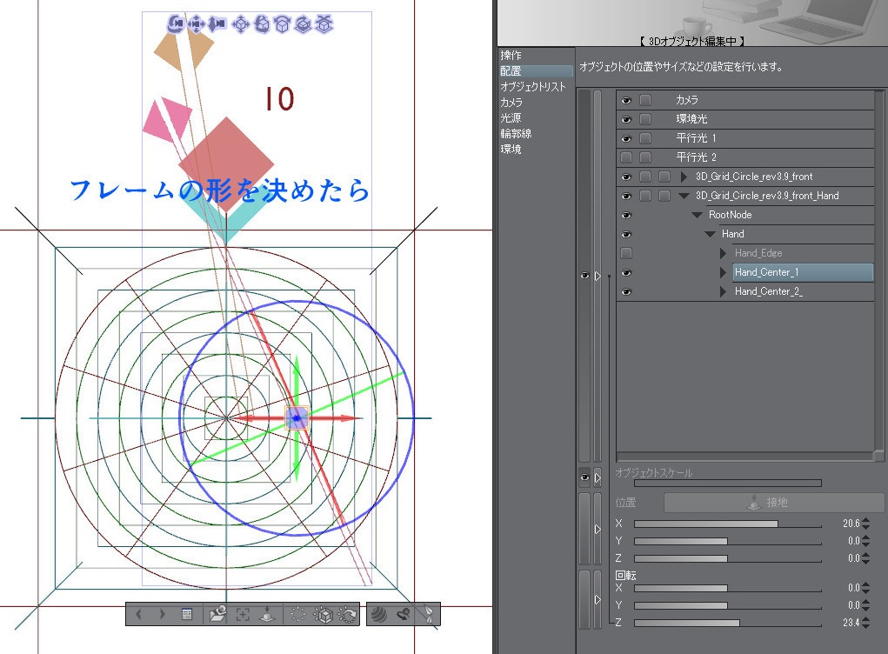Screen dimensions: 888x654
Task: Click the rotate light source icon in bottom launcher
Action: click(348, 614)
